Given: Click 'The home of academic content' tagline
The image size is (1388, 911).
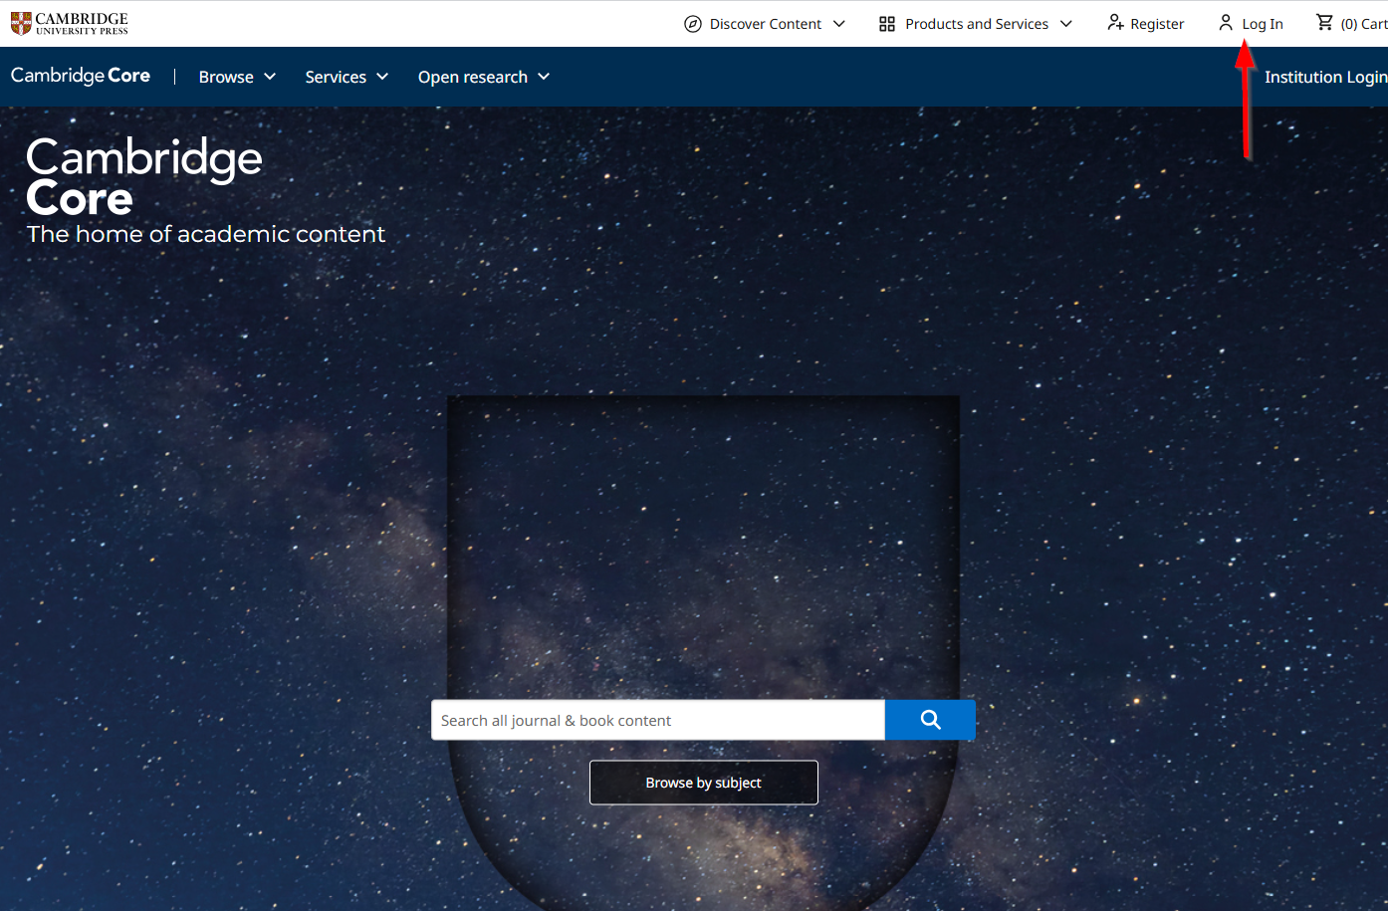Looking at the screenshot, I should pyautogui.click(x=206, y=234).
